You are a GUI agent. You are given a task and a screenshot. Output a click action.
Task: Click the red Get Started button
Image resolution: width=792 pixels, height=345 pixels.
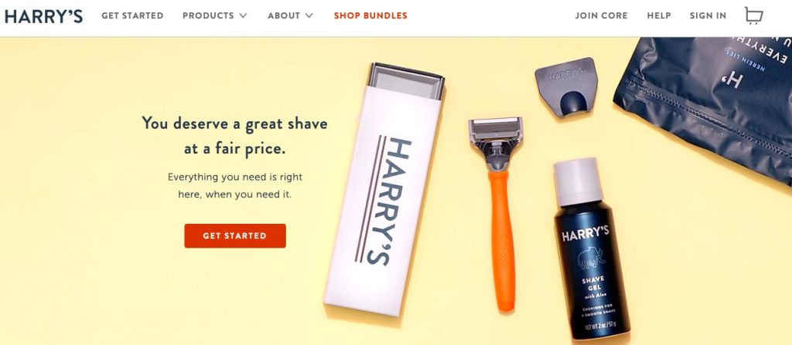(x=235, y=235)
